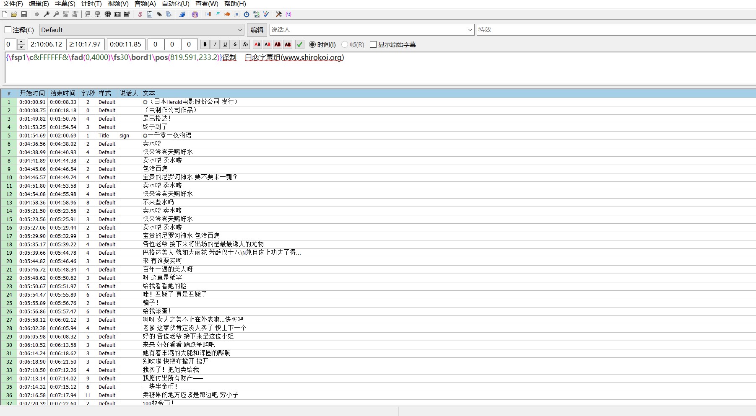Image resolution: width=756 pixels, height=416 pixels.
Task: Snap subtitles to scene icon
Action: coord(117,14)
